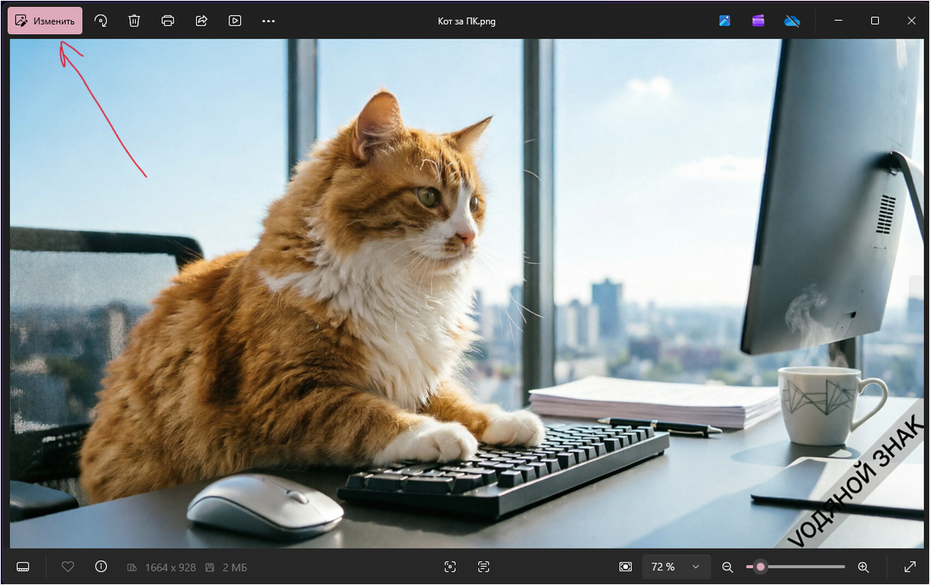Click on the displayed cat photo

[x=466, y=294]
